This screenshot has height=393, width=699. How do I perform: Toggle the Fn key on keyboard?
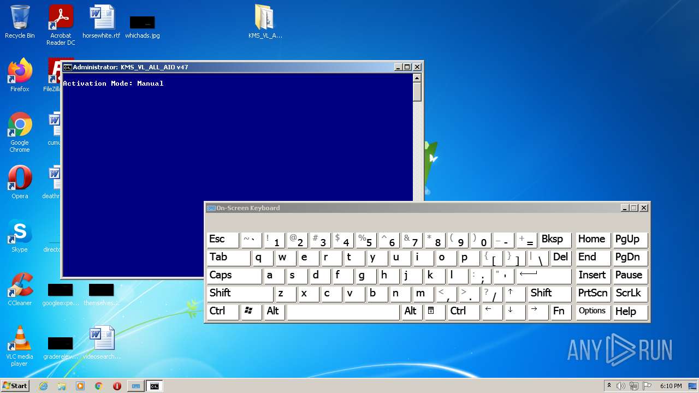[561, 311]
